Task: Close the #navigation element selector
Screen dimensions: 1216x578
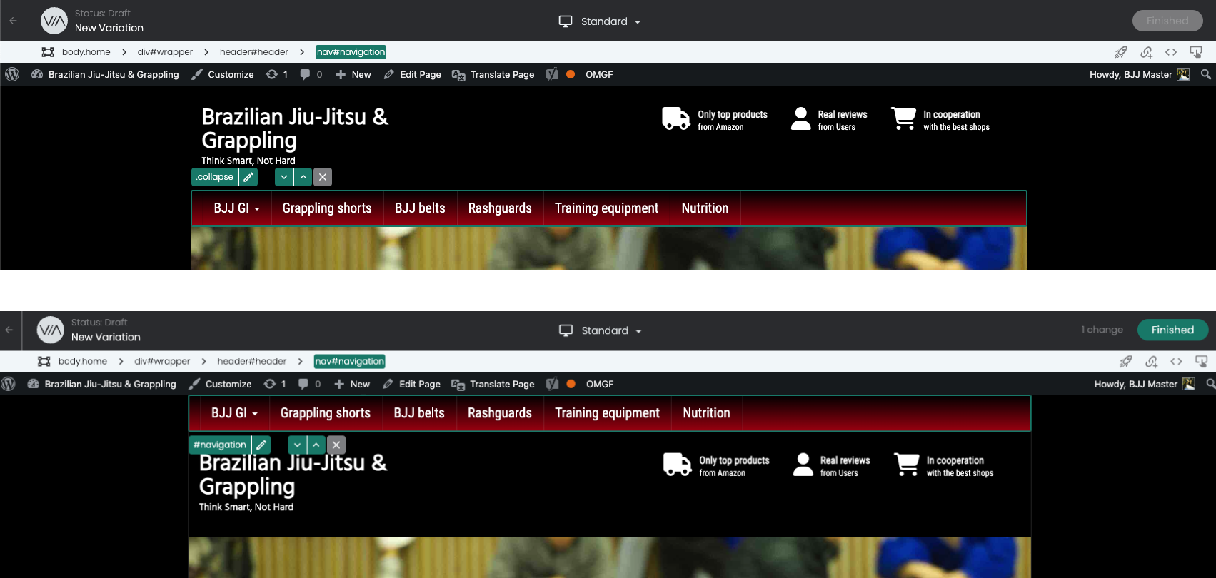Action: click(336, 445)
